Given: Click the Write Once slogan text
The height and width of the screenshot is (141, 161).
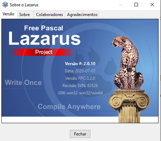Looking at the screenshot, I should (23, 83).
